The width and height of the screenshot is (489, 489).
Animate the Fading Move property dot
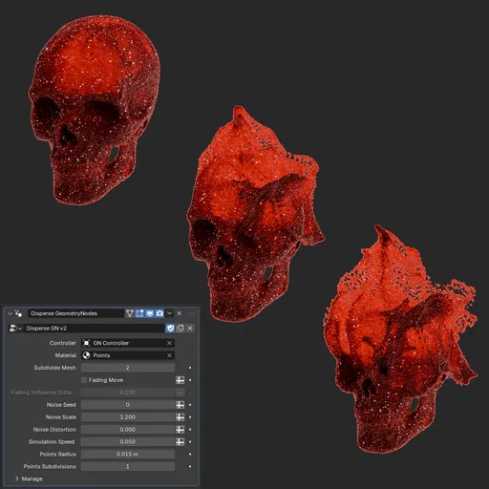[x=190, y=380]
